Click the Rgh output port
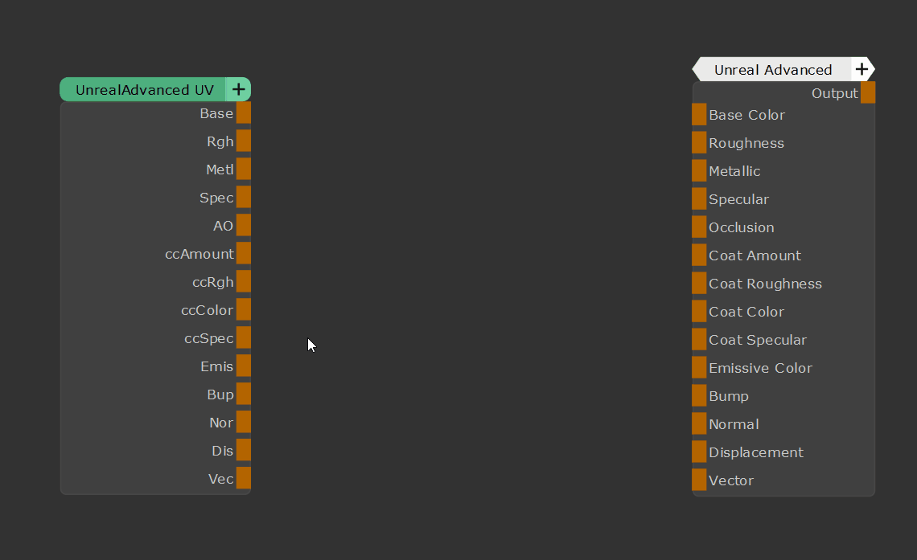This screenshot has width=917, height=560. point(243,141)
